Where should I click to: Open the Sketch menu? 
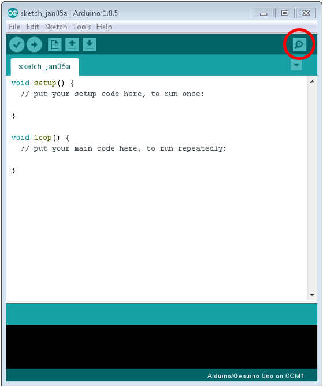pyautogui.click(x=56, y=27)
